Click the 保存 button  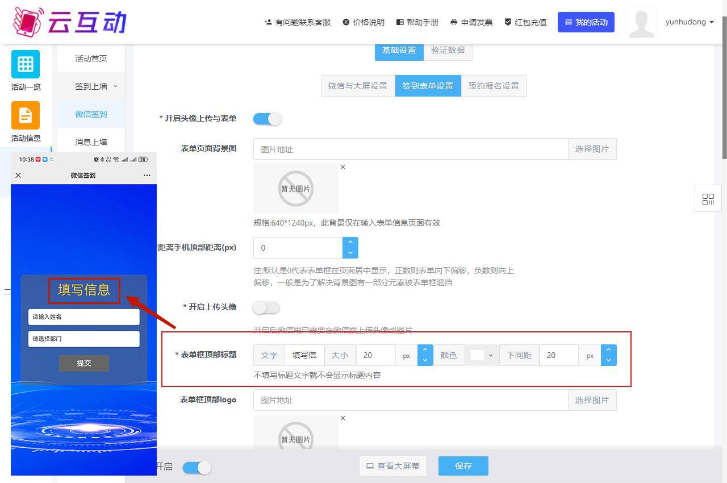463,466
